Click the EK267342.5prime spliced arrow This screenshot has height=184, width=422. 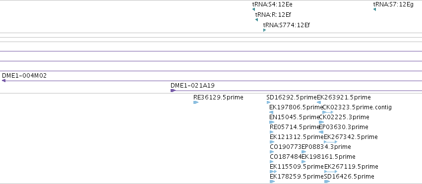tap(330, 142)
